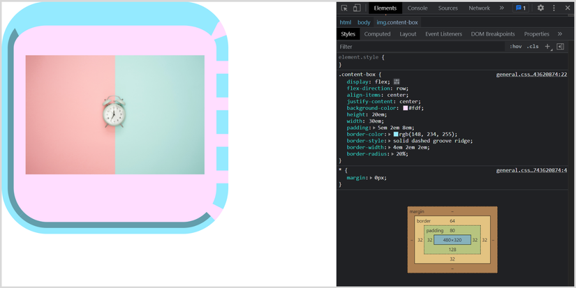The height and width of the screenshot is (288, 576).
Task: Select the Styles pane tab
Action: coord(348,33)
